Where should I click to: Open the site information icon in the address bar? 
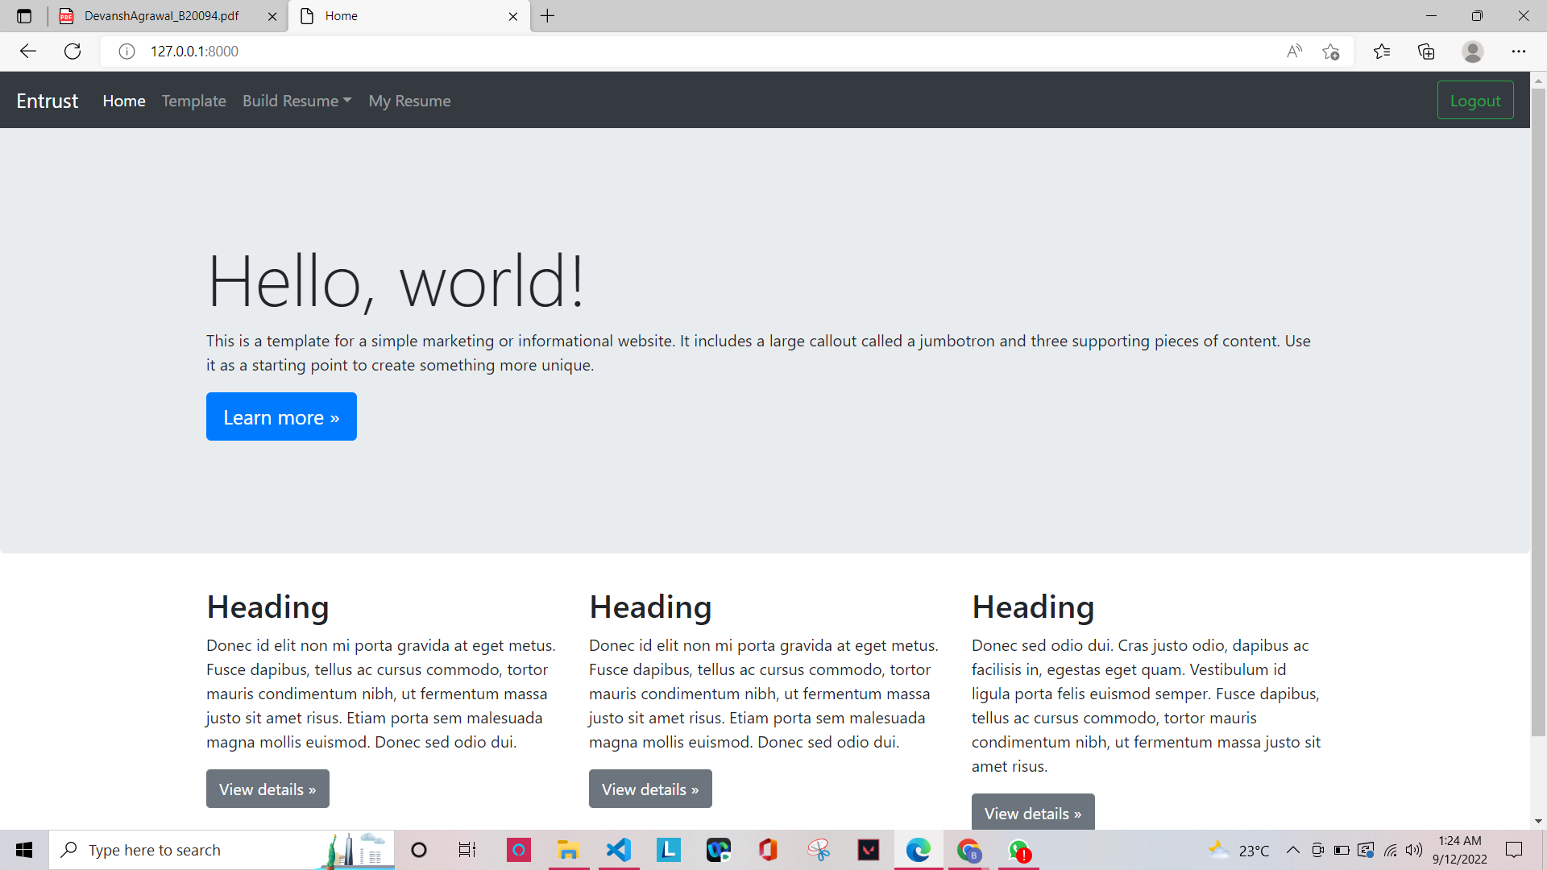[126, 52]
